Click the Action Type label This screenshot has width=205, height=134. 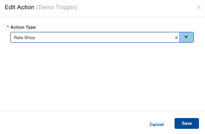[x=23, y=27]
